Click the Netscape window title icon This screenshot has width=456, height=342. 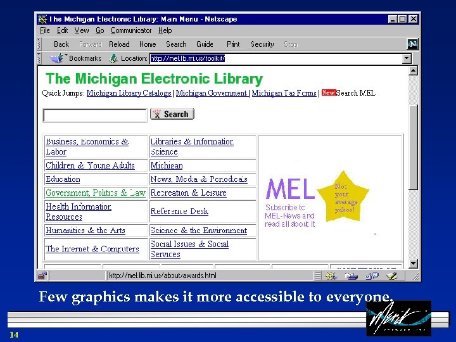42,19
